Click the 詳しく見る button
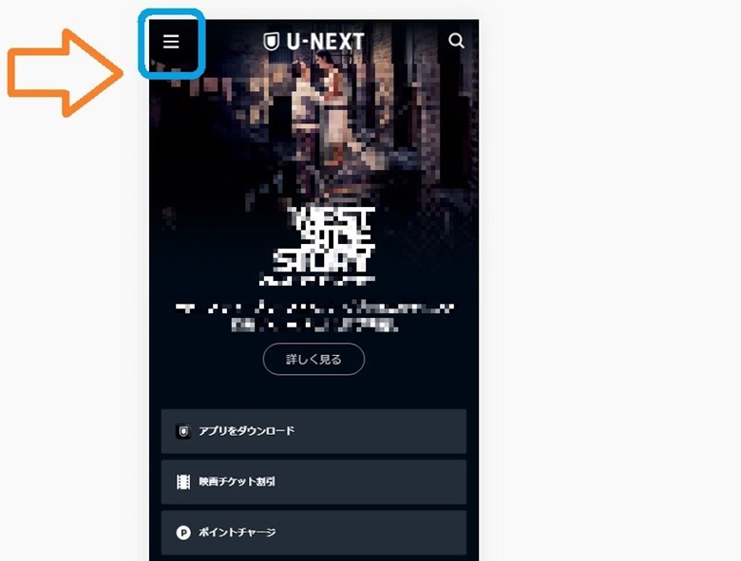This screenshot has width=741, height=561. point(313,360)
